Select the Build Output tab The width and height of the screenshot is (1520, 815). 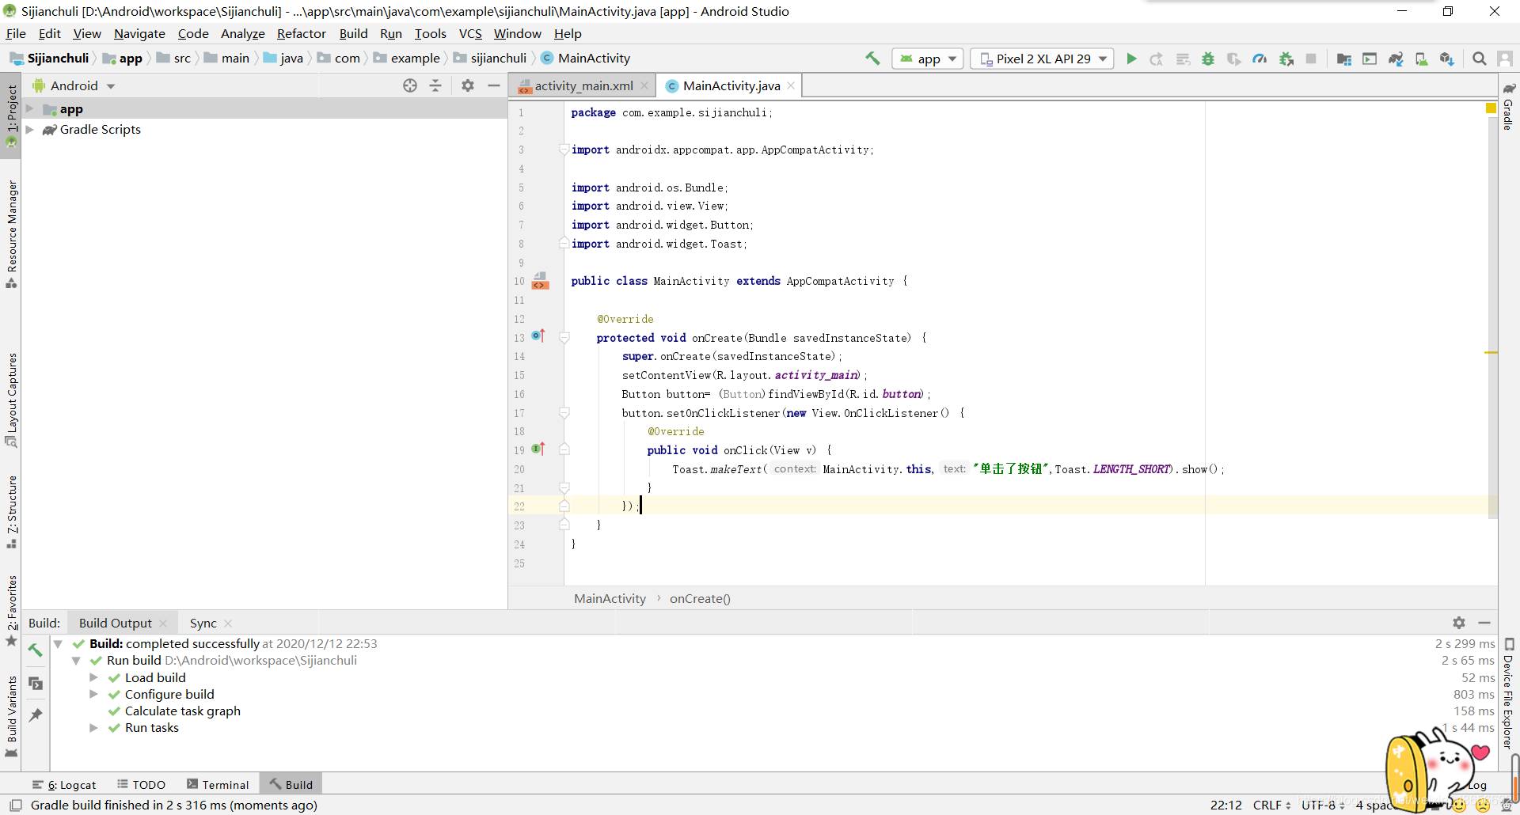115,624
